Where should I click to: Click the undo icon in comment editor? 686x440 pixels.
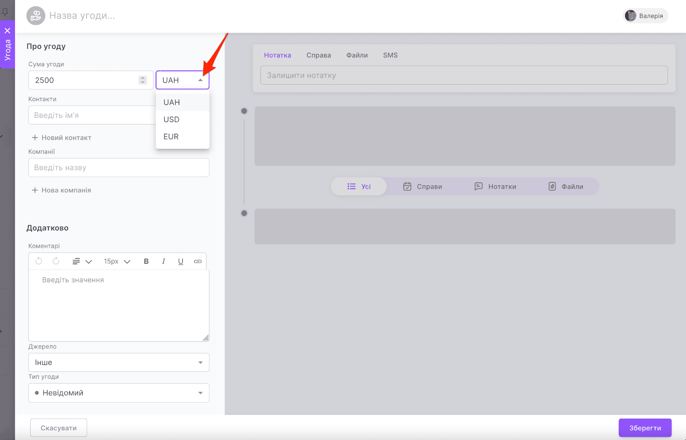click(39, 261)
